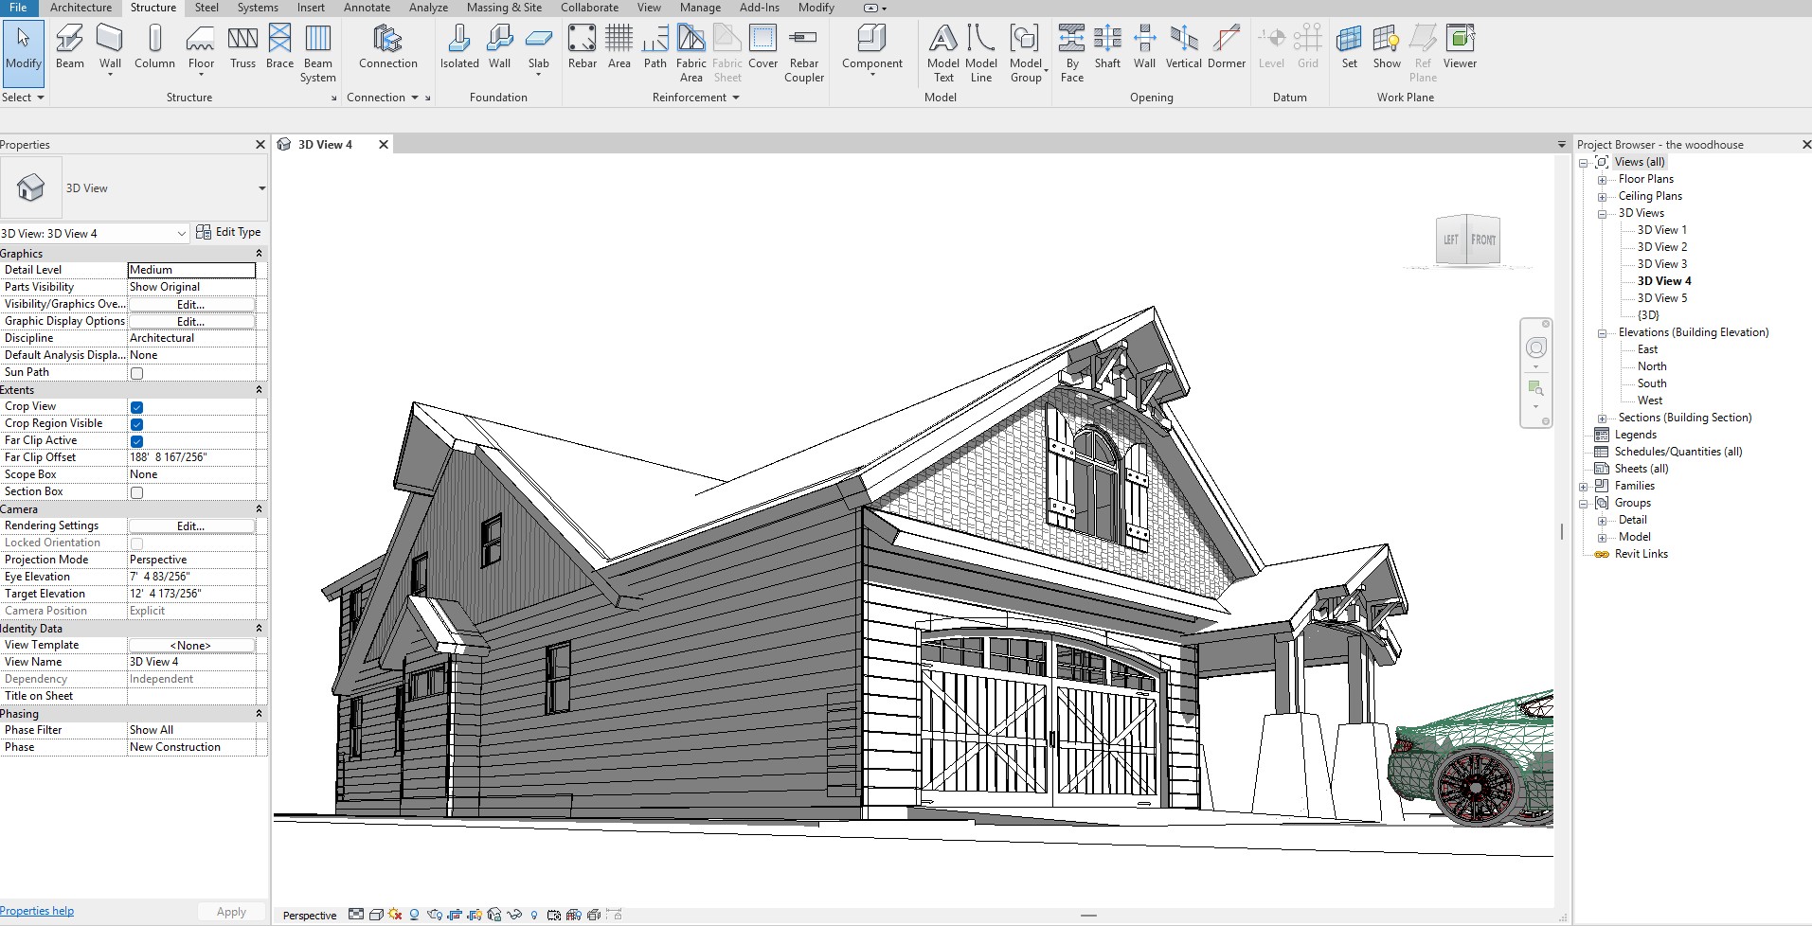Screen dimensions: 1812x926
Task: Click the Edit Type button
Action: tap(228, 232)
